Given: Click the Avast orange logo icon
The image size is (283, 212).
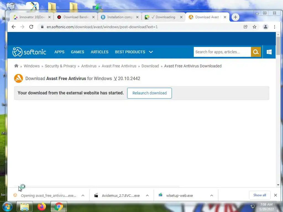Looking at the screenshot, I should tap(19, 78).
